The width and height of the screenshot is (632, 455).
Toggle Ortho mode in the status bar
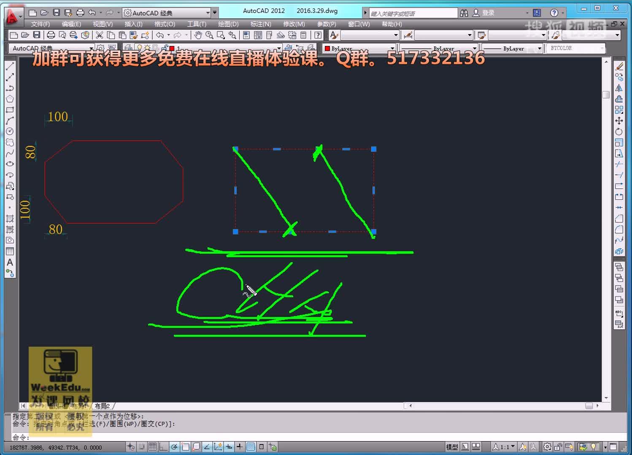(x=163, y=447)
